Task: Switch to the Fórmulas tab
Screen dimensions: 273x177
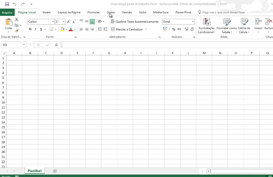Action: (94, 12)
